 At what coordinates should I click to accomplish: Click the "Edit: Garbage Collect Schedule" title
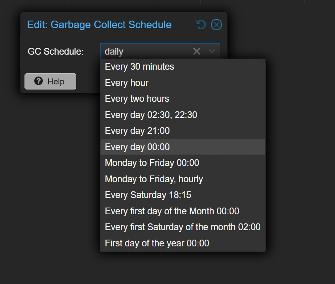point(99,25)
